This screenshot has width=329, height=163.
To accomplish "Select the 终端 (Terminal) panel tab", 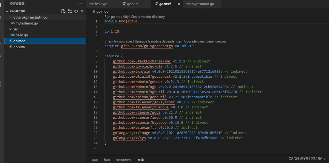I will pyautogui.click(x=140, y=160).
